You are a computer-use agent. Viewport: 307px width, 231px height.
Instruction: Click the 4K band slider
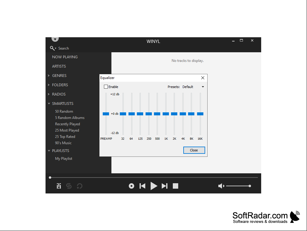pyautogui.click(x=183, y=114)
